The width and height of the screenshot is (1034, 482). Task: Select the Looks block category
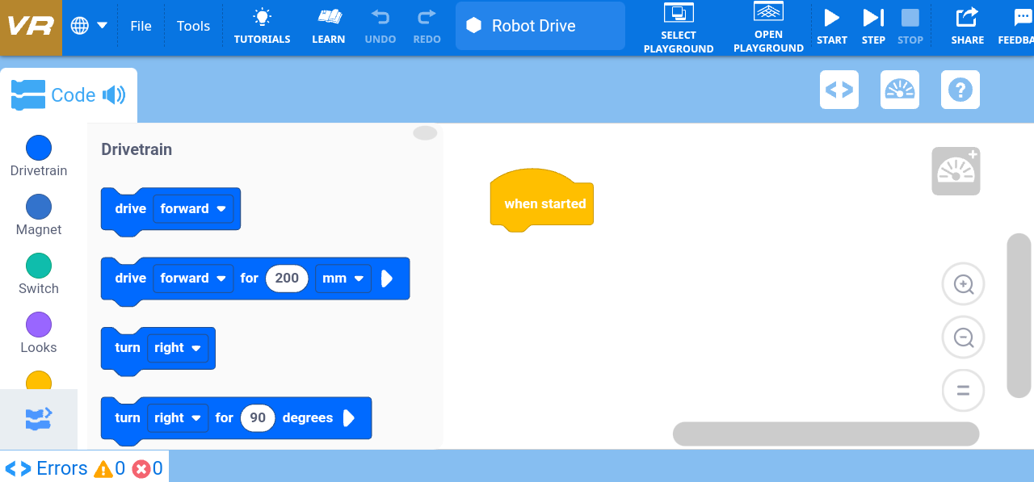[38, 325]
